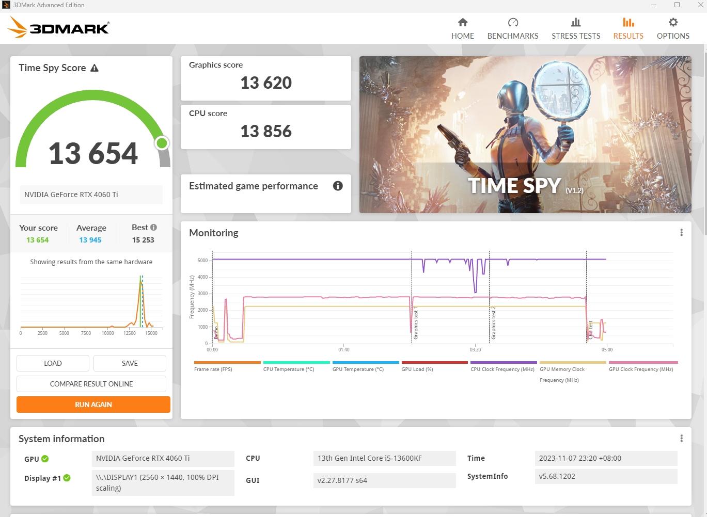Click the Time Spy Score warning icon
This screenshot has height=517, width=707.
tap(95, 68)
